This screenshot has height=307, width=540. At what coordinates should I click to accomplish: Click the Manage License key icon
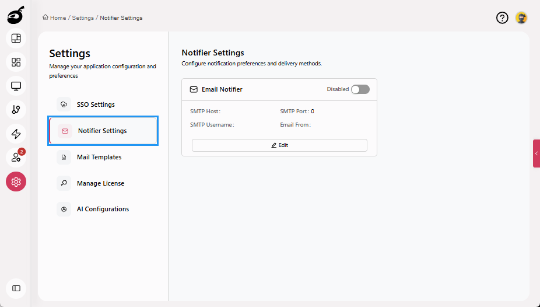64,183
